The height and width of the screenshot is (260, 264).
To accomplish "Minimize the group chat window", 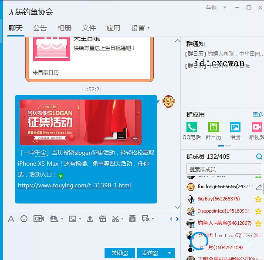I will click(237, 7).
